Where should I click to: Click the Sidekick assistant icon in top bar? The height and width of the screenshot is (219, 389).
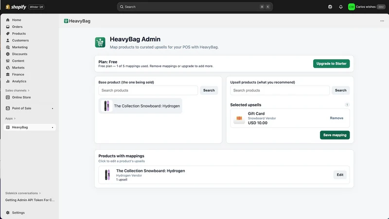[330, 7]
